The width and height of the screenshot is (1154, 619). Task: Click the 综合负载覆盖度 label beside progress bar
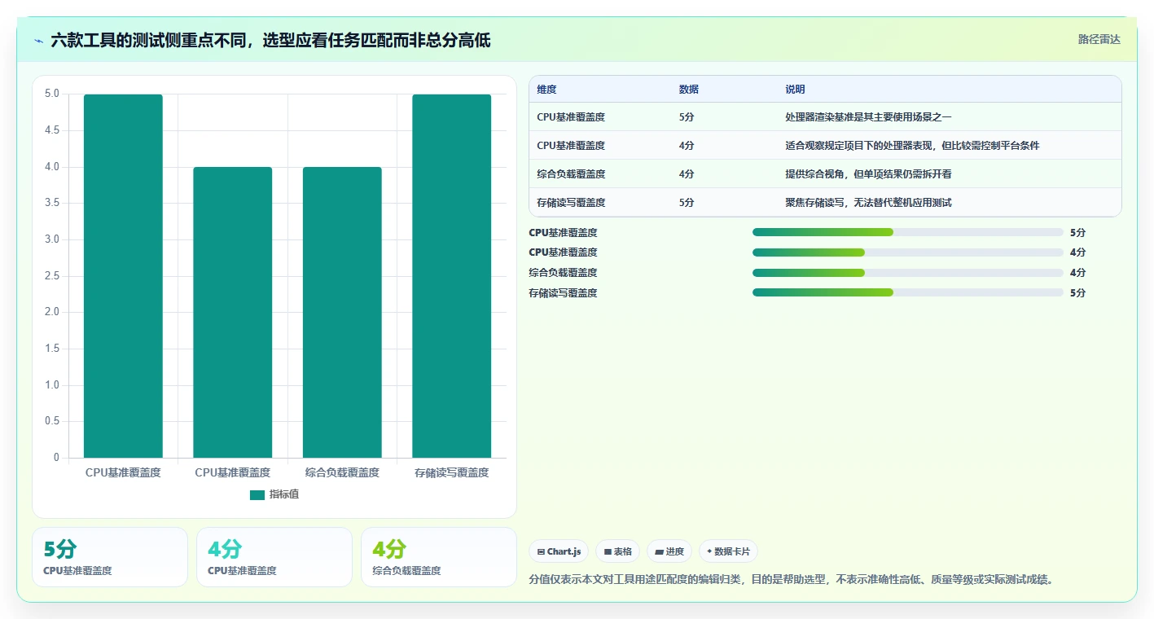(x=563, y=273)
